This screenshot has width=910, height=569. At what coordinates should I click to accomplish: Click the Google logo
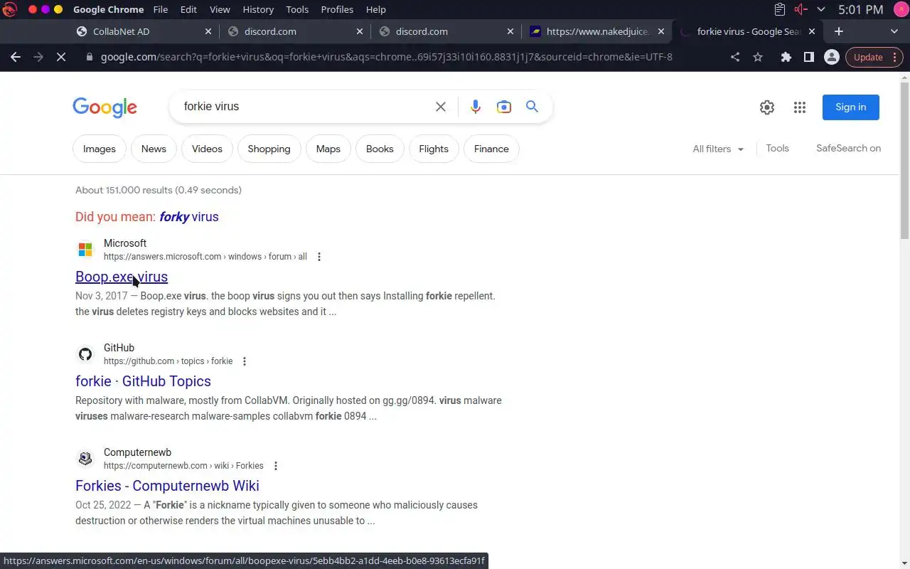[105, 107]
